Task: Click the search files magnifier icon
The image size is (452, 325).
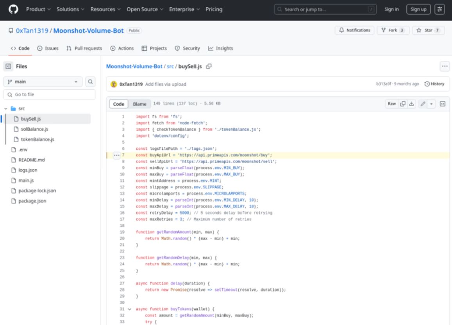Action: point(90,82)
